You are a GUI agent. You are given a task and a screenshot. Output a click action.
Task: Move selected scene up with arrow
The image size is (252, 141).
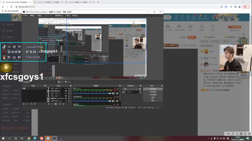point(31,104)
